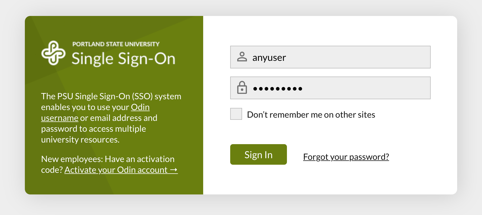Tick the Don't remember me checkbox
The image size is (482, 215).
pos(236,114)
